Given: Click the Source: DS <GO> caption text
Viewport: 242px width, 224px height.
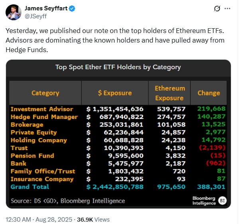Looking at the screenshot, I should (x=68, y=201).
